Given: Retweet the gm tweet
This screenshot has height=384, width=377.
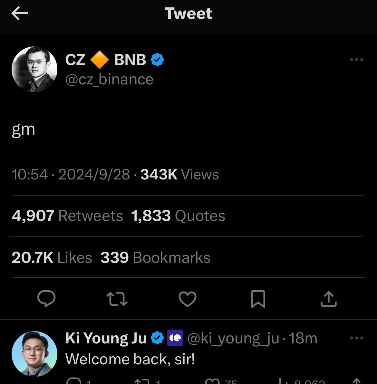Looking at the screenshot, I should click(117, 299).
